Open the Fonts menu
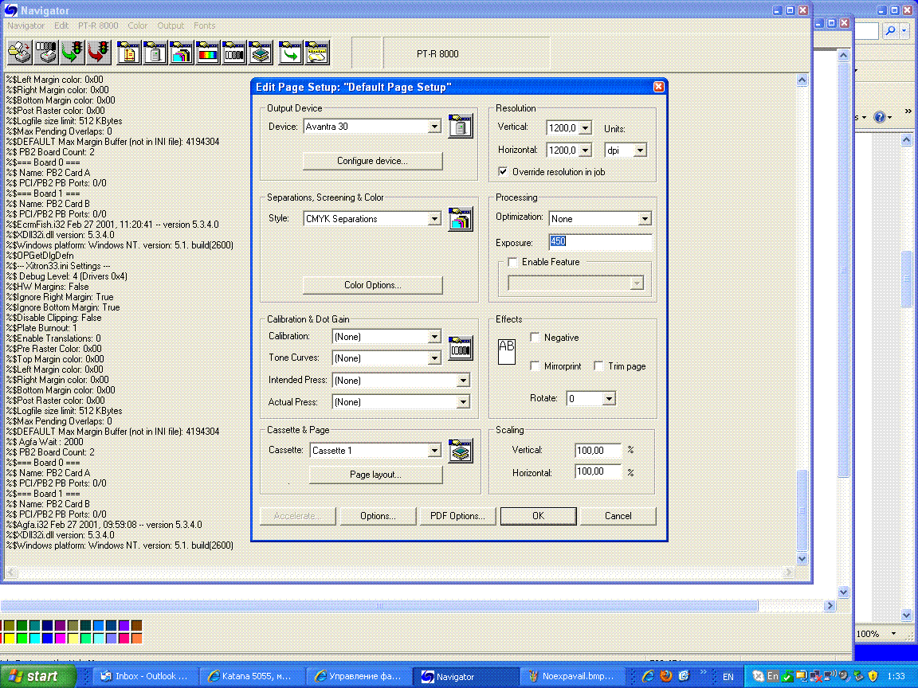This screenshot has width=918, height=688. [x=204, y=25]
